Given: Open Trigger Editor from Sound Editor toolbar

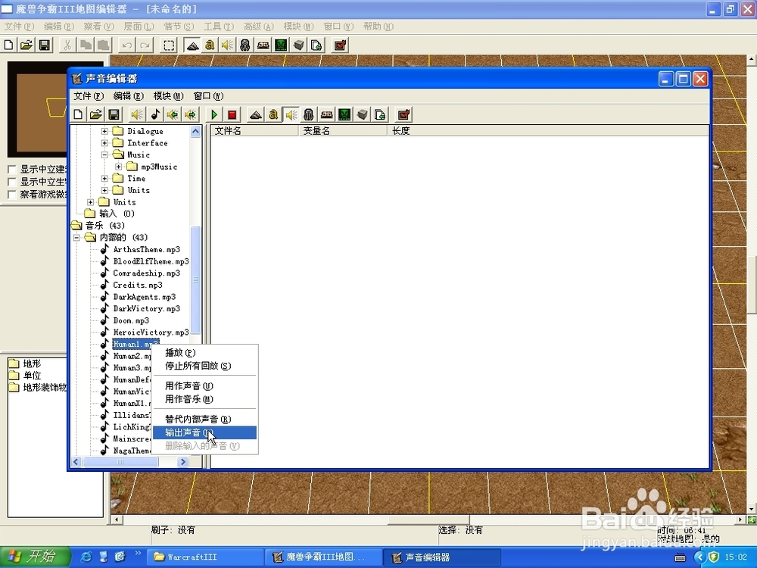Looking at the screenshot, I should pos(273,114).
